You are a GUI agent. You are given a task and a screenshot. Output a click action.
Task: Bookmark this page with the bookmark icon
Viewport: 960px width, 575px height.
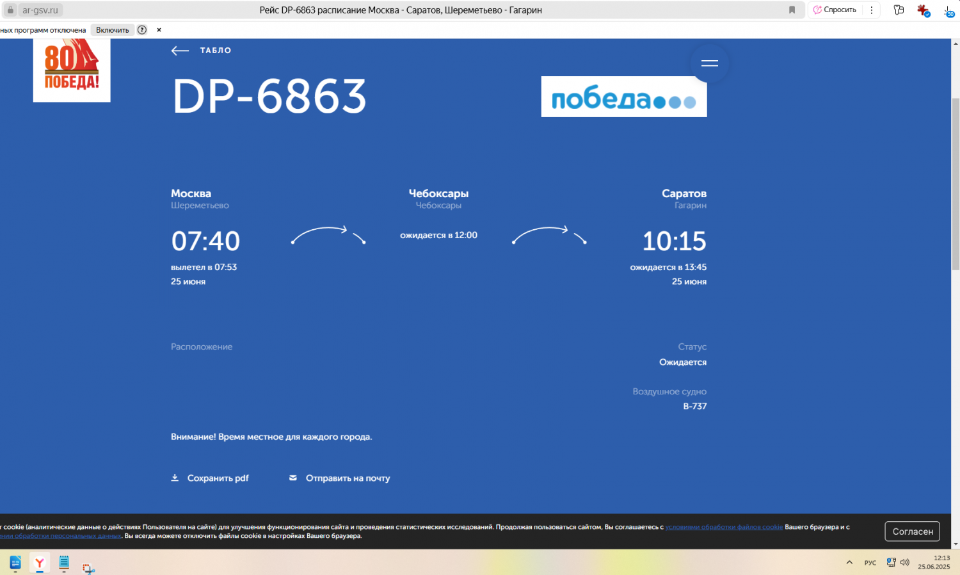(x=792, y=10)
